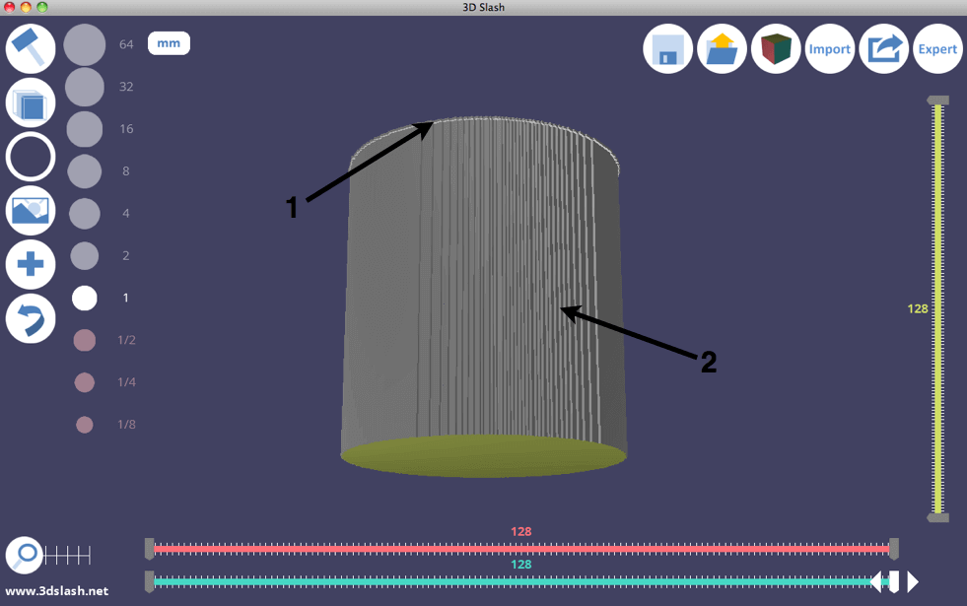Screen dimensions: 967x606
Task: Click the yellow slider's bottom handle
Action: (938, 518)
